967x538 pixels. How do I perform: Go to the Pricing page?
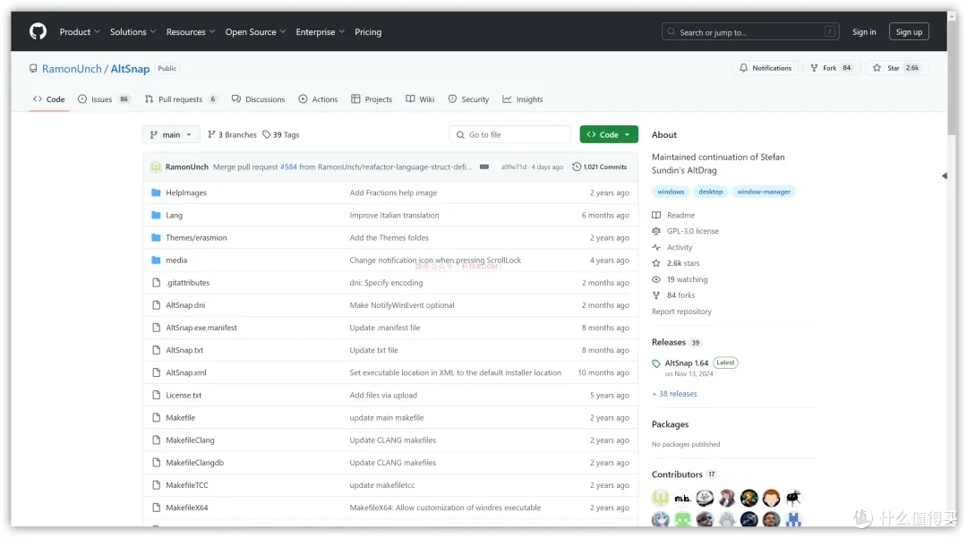(368, 32)
